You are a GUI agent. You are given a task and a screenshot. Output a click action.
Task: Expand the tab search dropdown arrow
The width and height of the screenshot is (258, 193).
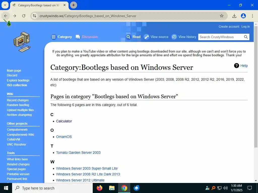(5, 5)
